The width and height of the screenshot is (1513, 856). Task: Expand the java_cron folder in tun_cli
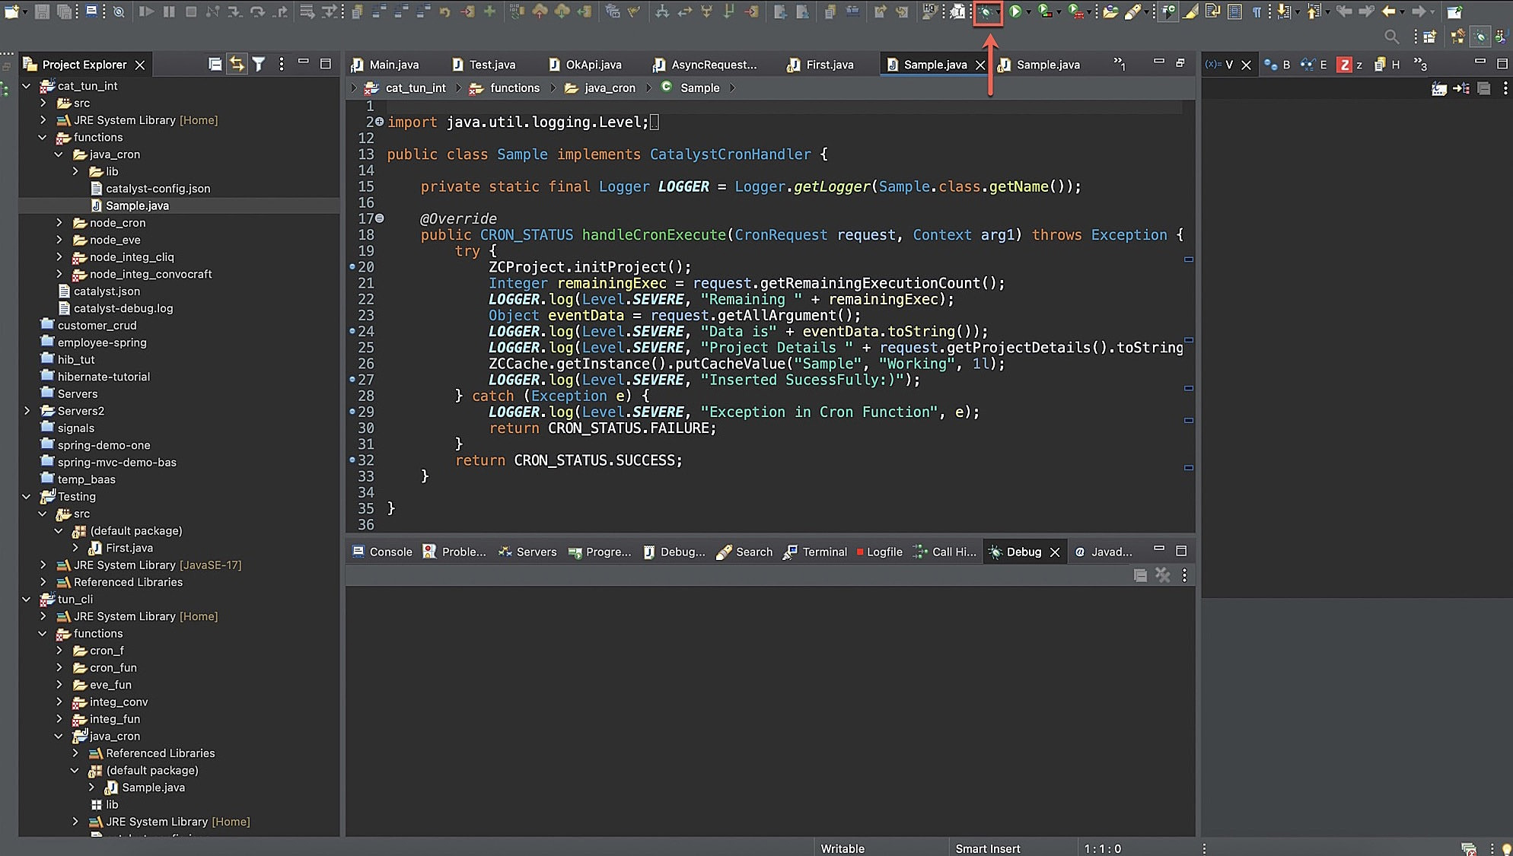[x=59, y=736]
